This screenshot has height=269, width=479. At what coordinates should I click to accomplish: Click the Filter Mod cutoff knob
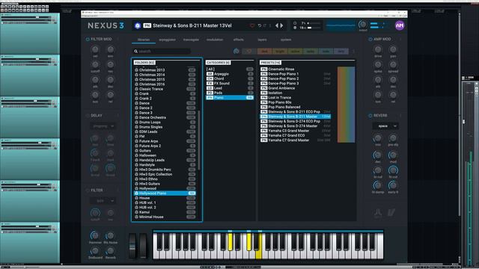point(95,64)
